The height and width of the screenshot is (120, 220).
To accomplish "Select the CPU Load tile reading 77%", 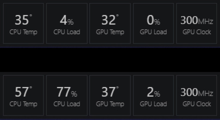I will click(67, 95).
